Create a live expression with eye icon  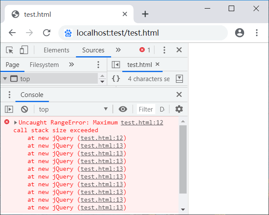coord(123,109)
